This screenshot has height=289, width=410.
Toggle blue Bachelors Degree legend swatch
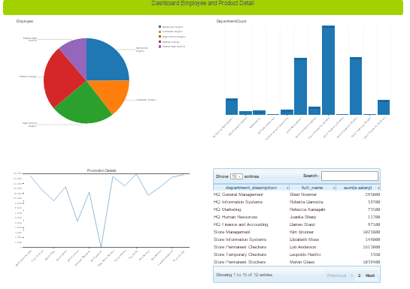coord(159,27)
